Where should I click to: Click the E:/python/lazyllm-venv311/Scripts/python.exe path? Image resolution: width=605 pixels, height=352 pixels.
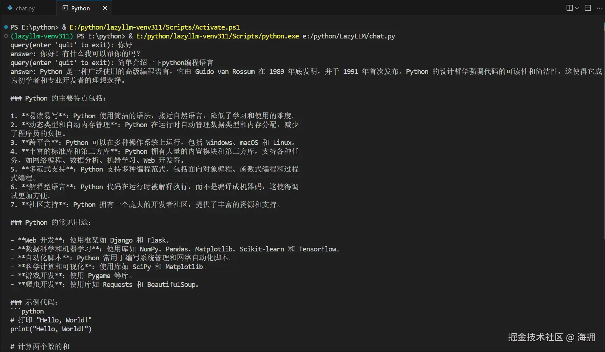(x=217, y=36)
